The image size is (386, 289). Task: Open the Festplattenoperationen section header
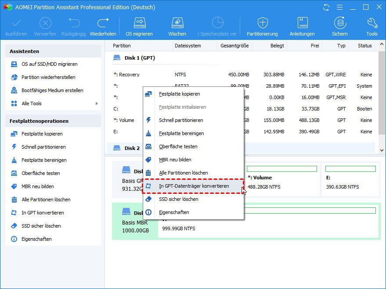point(53,121)
